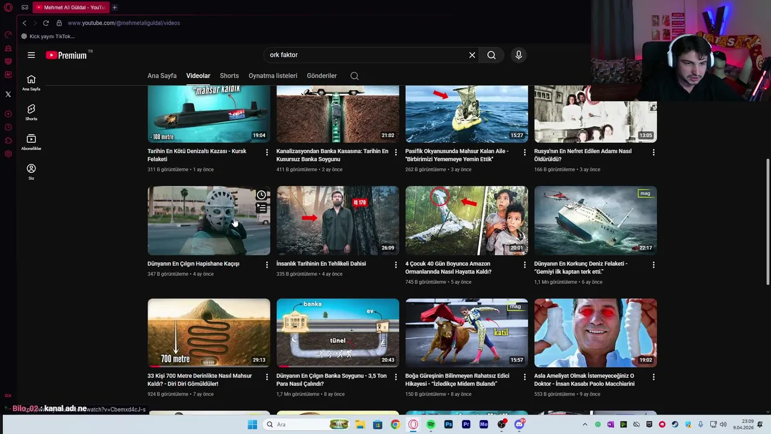This screenshot has width=771, height=434.
Task: Open 'İnsanlık Tarihinin En Tehlikeli Dahisi' title
Action: tap(321, 263)
